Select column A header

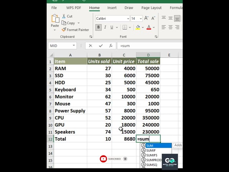pyautogui.click(x=70, y=55)
